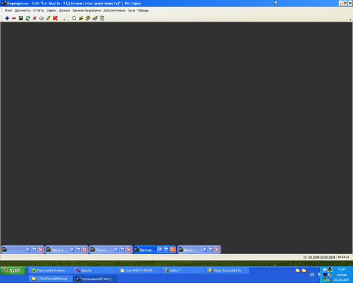353x283 pixels.
Task: Click the green refresh arrows icon
Action: point(28,18)
